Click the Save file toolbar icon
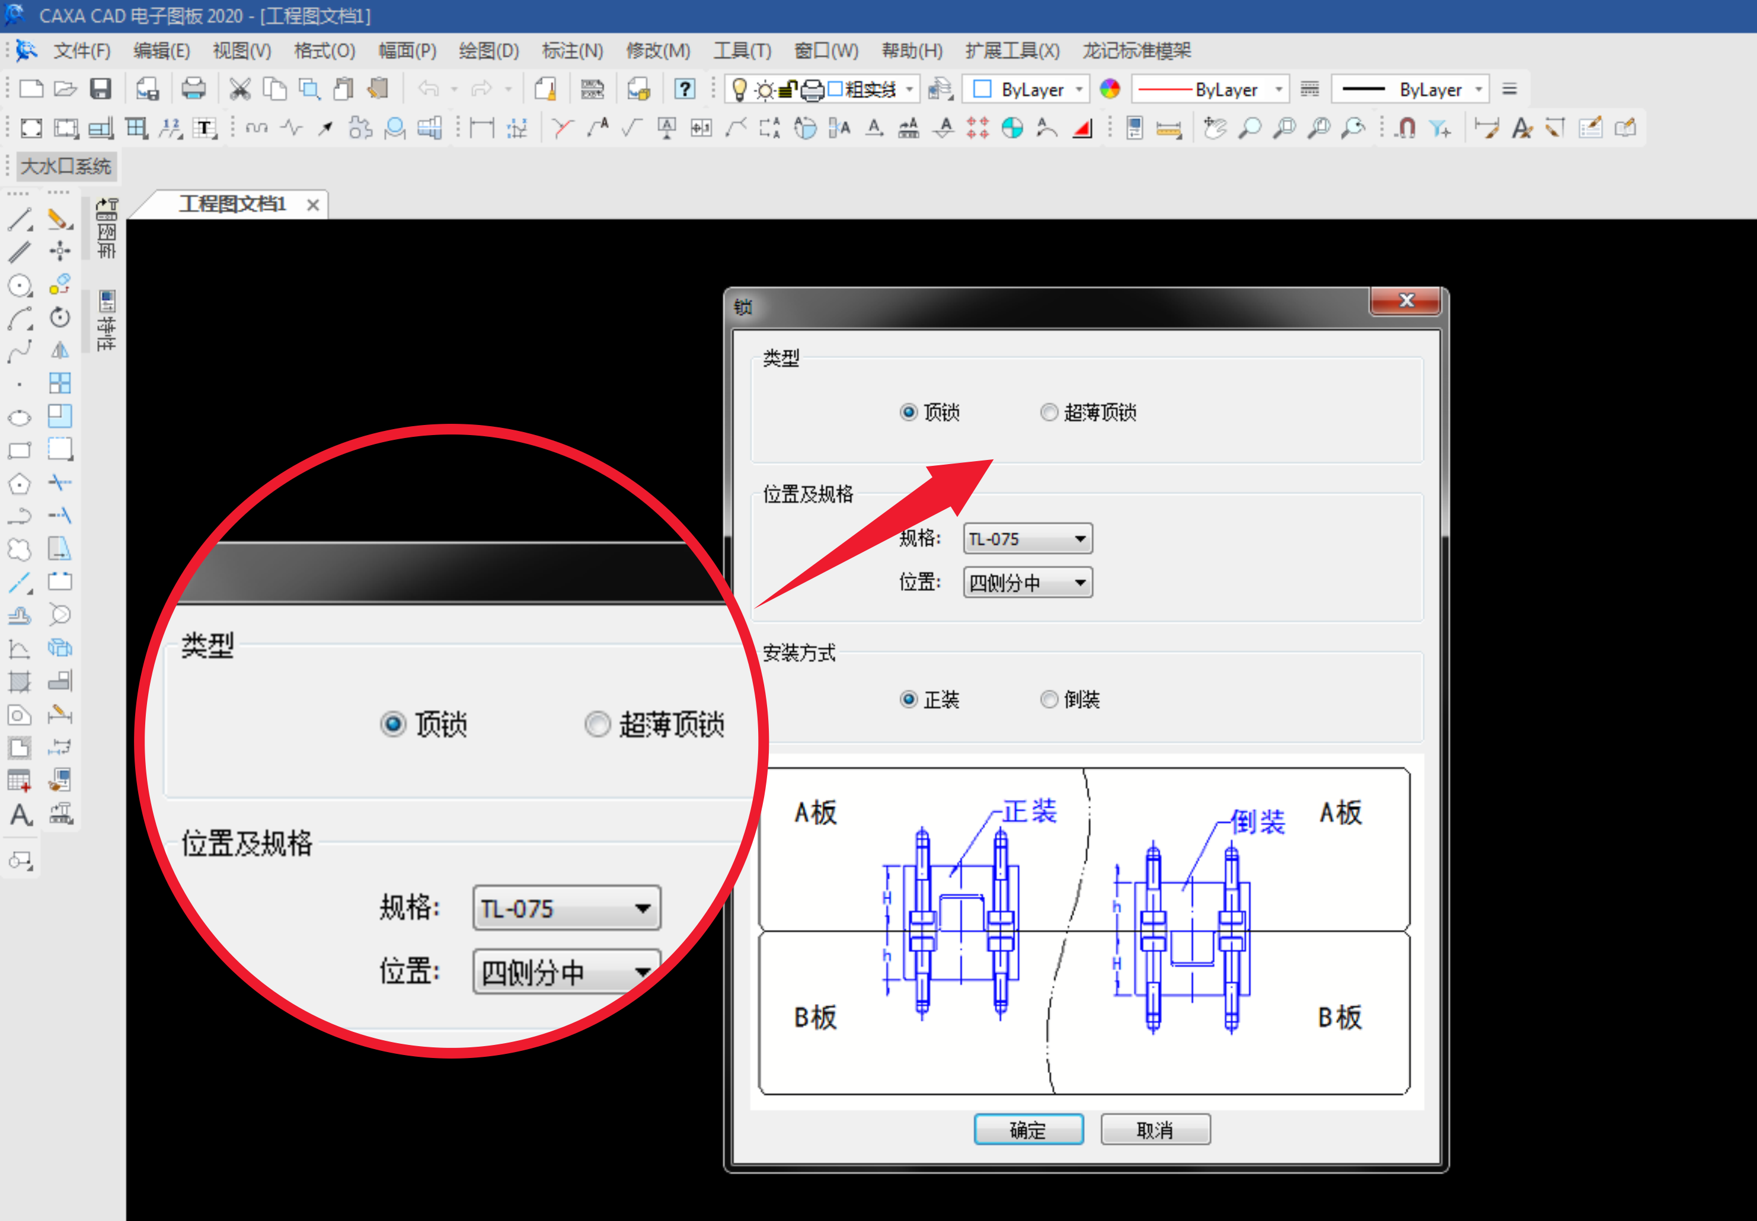 (x=100, y=89)
